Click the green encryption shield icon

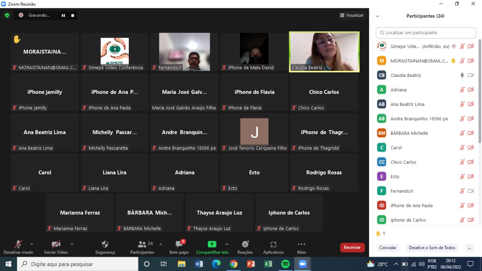[7, 15]
